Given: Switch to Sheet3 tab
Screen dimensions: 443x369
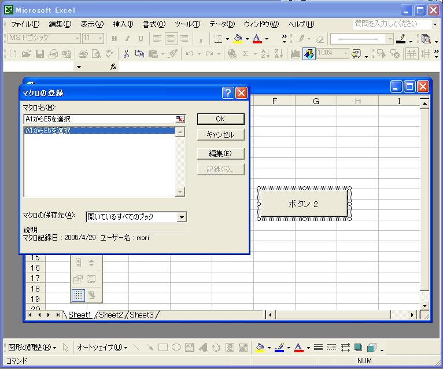Looking at the screenshot, I should pos(142,315).
